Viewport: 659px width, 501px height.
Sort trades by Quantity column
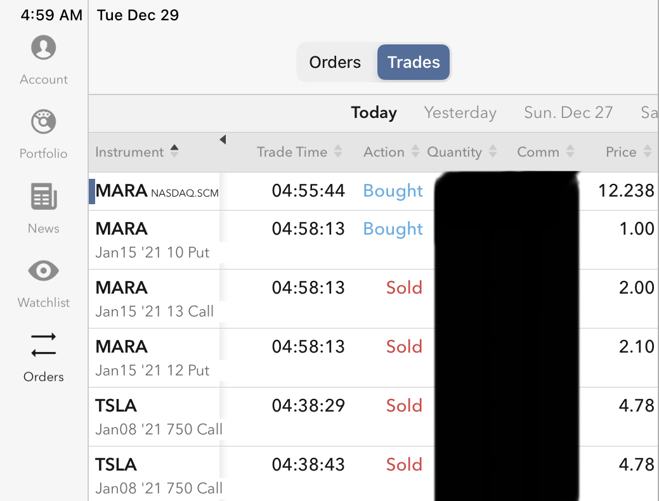[461, 152]
